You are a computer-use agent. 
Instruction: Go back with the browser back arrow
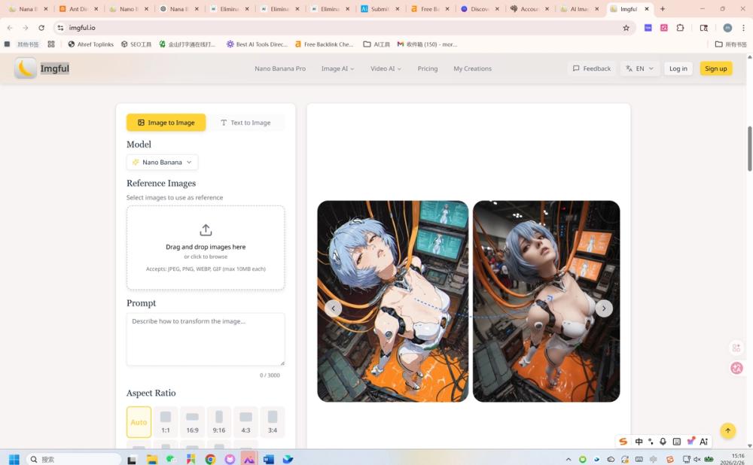pos(10,28)
